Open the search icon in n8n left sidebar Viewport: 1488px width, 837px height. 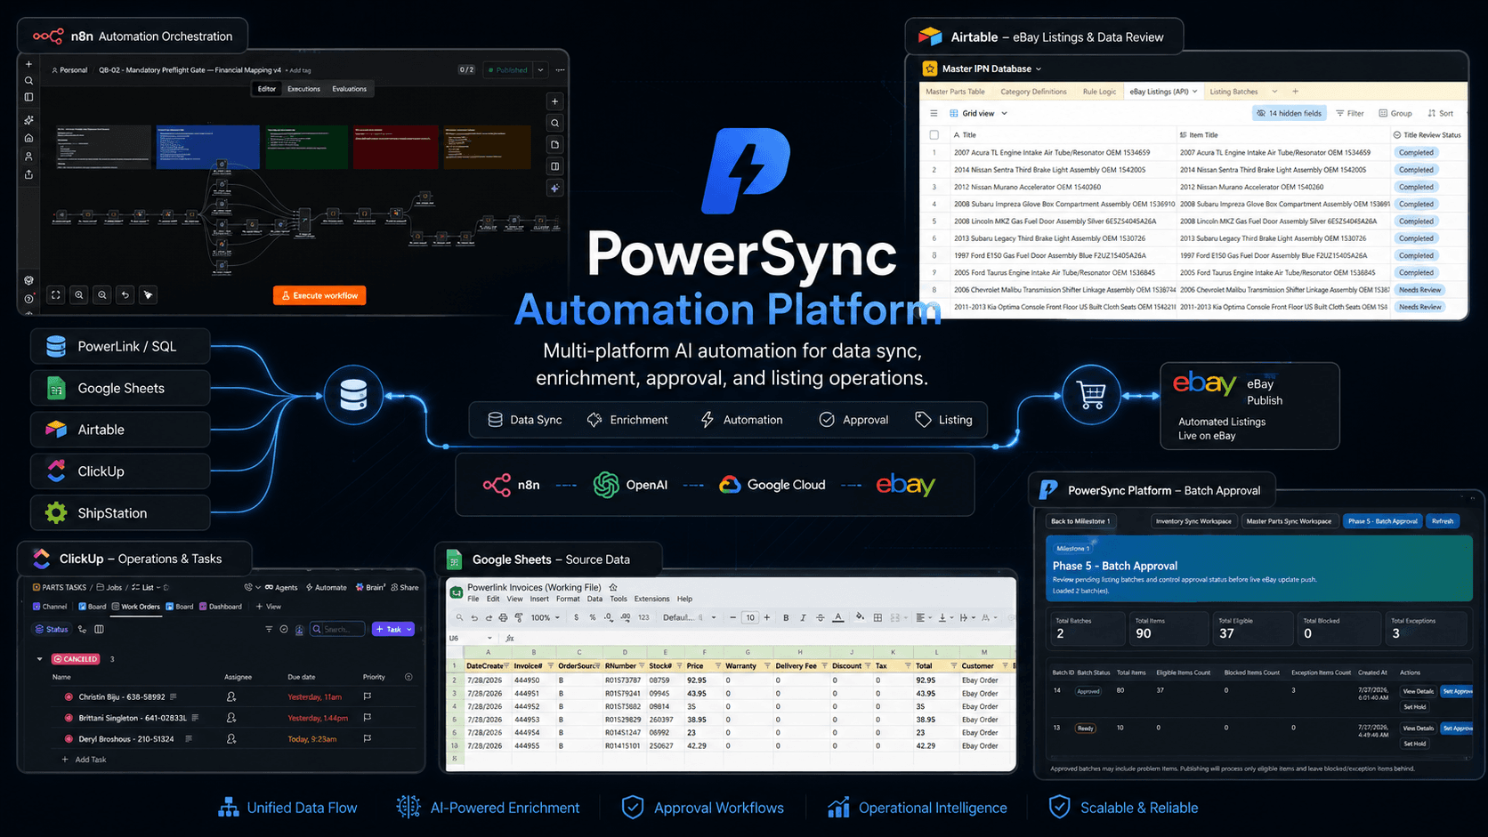click(28, 81)
